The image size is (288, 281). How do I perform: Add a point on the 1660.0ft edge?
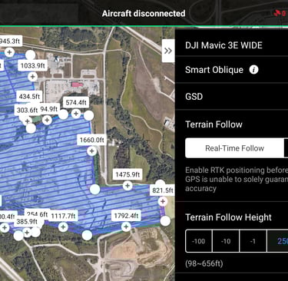point(91,151)
